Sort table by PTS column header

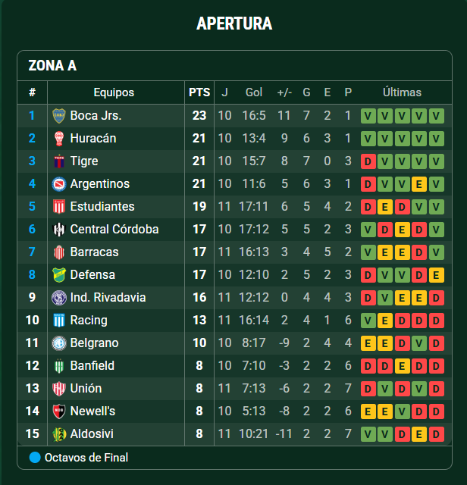click(199, 92)
